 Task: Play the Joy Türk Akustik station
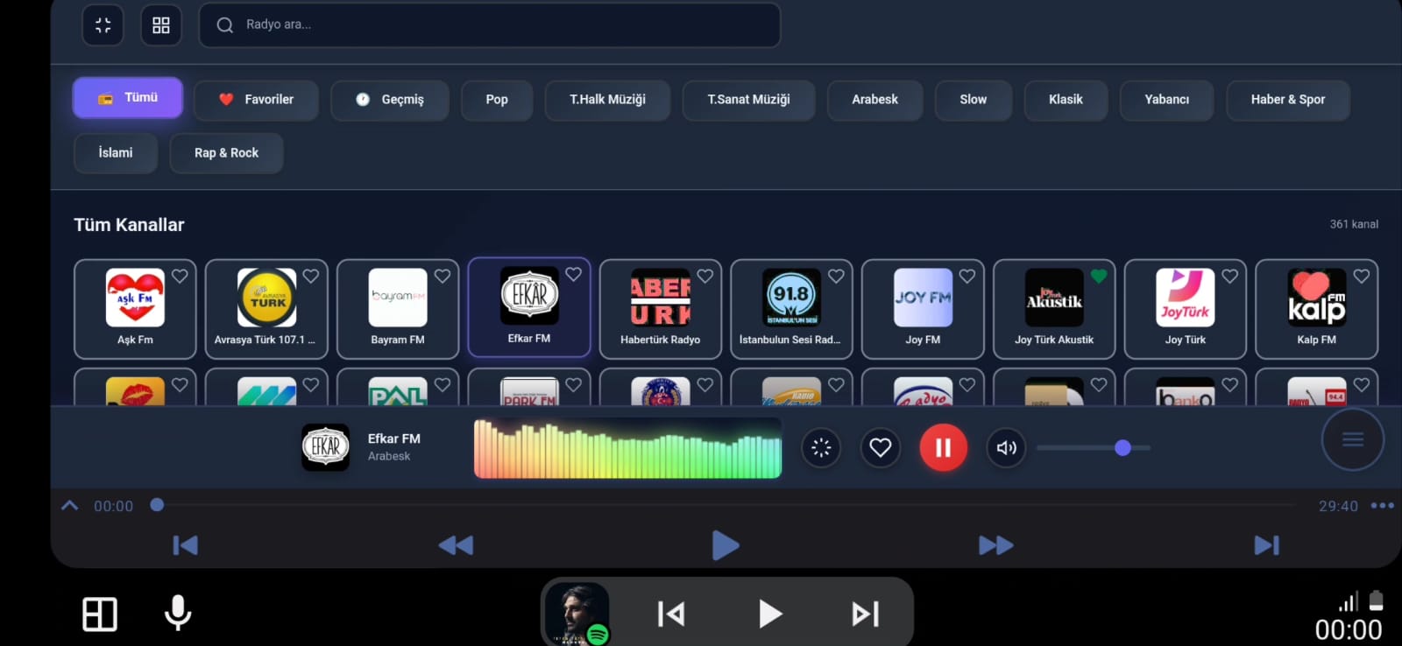1054,309
